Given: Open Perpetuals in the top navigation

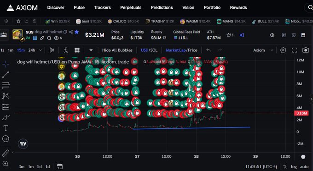Looking at the screenshot, I should point(131,7).
